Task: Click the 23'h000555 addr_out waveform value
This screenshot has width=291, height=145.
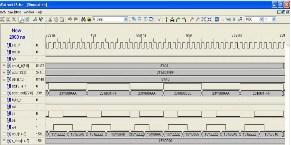Action: tap(183, 93)
